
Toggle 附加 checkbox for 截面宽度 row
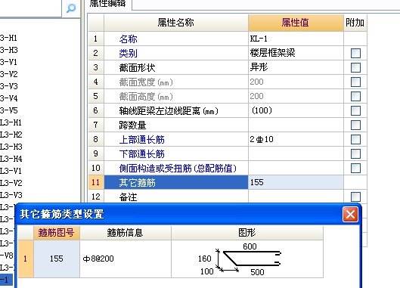(x=355, y=82)
